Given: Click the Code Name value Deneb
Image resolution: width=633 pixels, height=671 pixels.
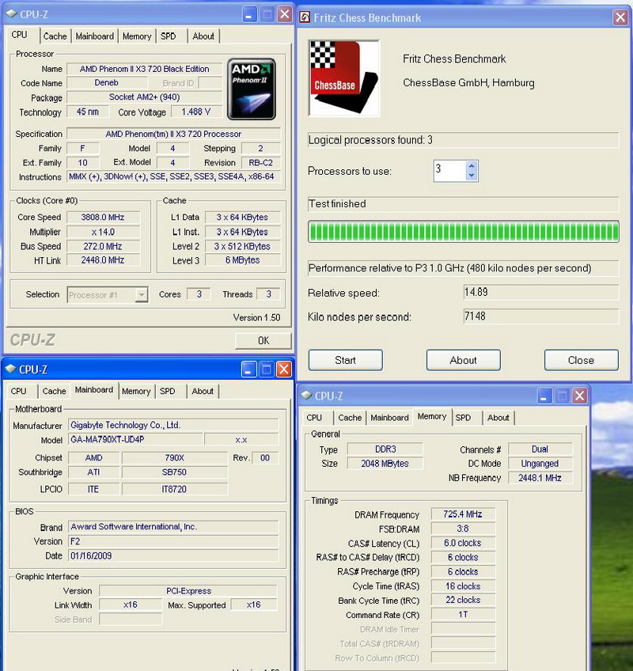Looking at the screenshot, I should pos(107,82).
